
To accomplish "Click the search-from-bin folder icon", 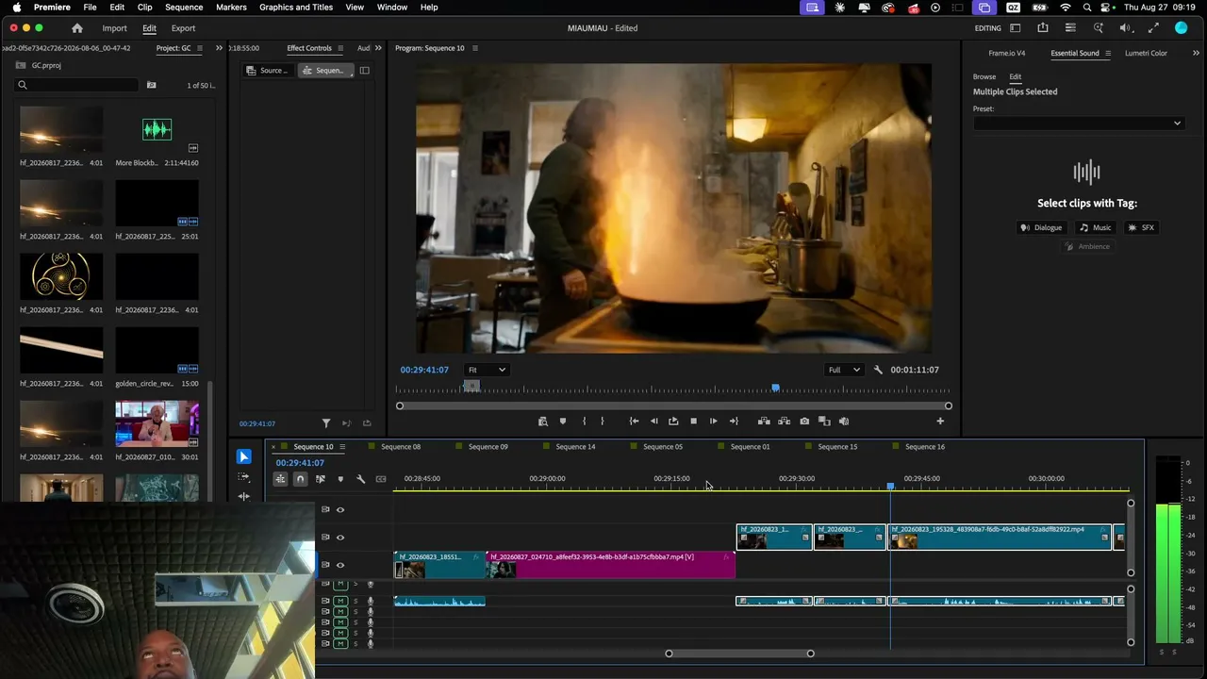I will [x=151, y=85].
